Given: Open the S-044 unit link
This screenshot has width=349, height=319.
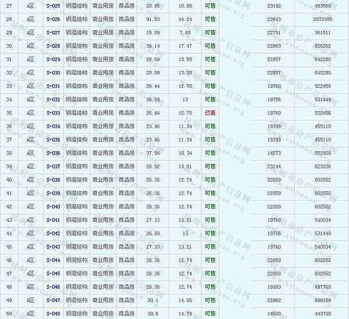Looking at the screenshot, I should click(53, 260).
